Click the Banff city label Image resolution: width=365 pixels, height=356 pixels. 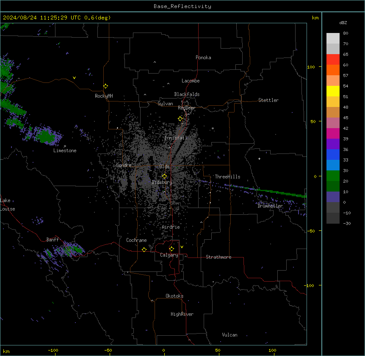[x=53, y=240]
